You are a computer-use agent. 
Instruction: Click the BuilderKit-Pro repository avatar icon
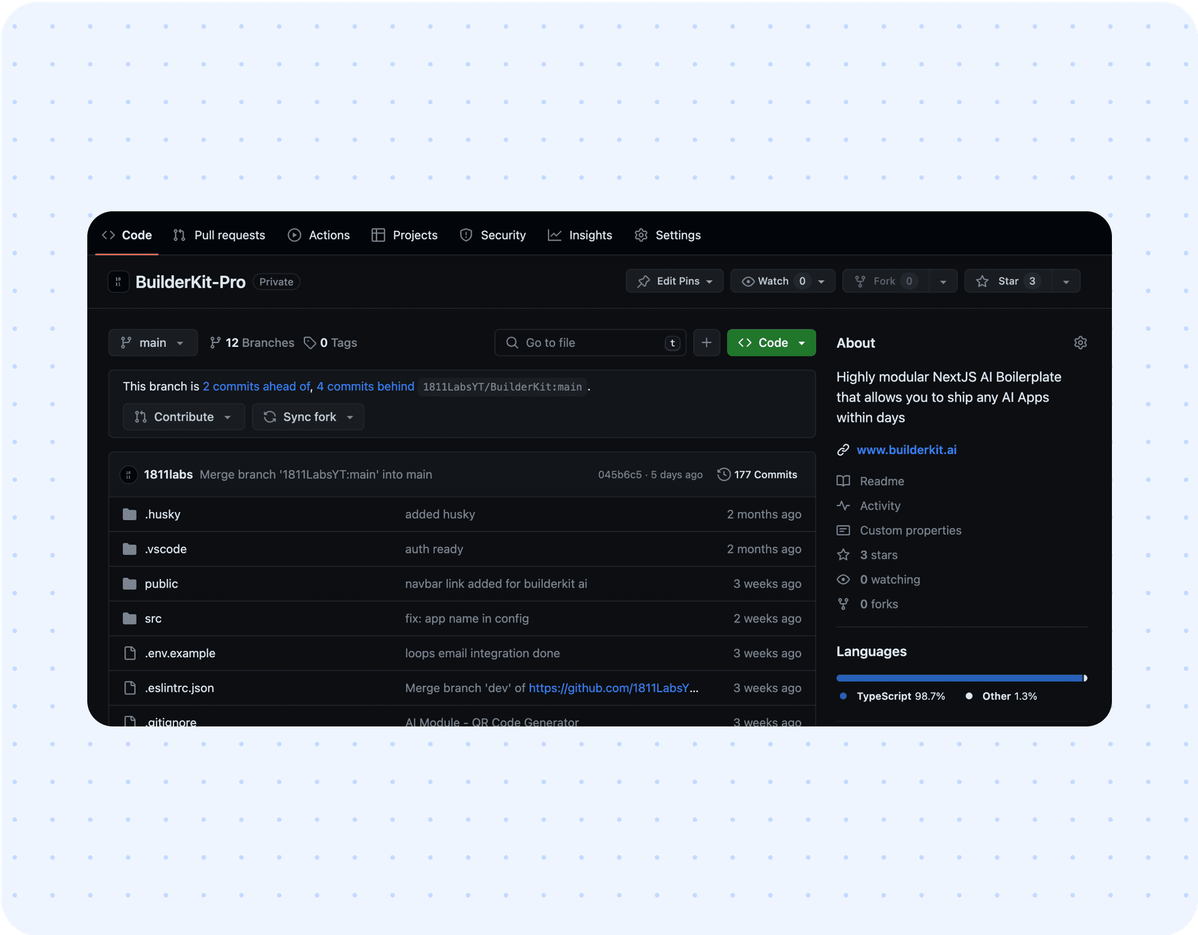[118, 282]
